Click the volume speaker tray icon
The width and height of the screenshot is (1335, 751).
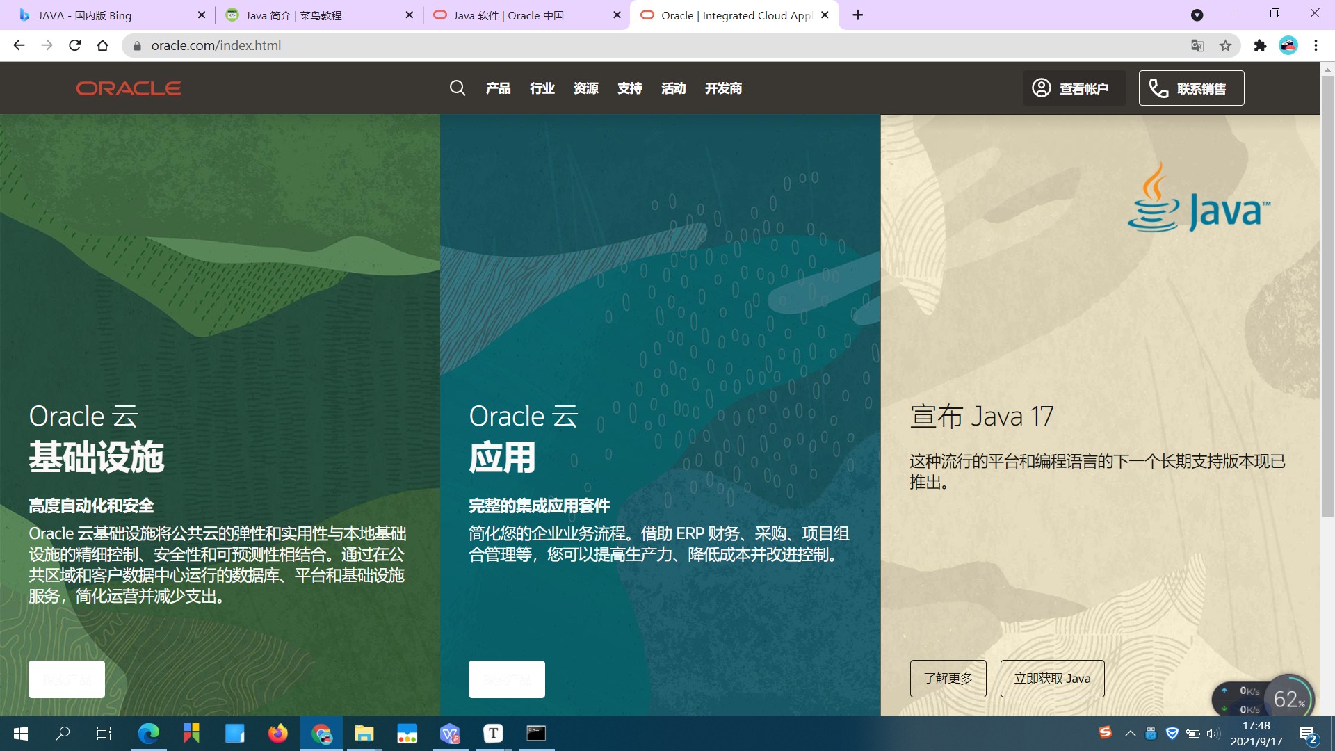(1213, 733)
